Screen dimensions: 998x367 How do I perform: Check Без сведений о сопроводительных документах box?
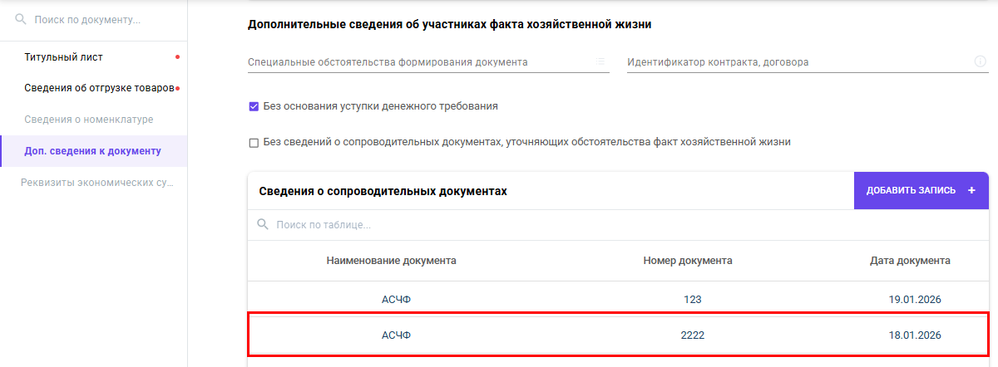pyautogui.click(x=254, y=143)
